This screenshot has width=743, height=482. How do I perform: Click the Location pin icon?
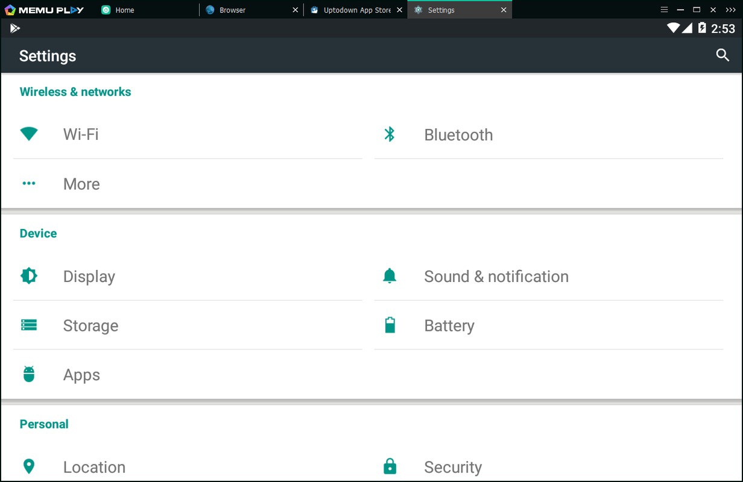(29, 466)
